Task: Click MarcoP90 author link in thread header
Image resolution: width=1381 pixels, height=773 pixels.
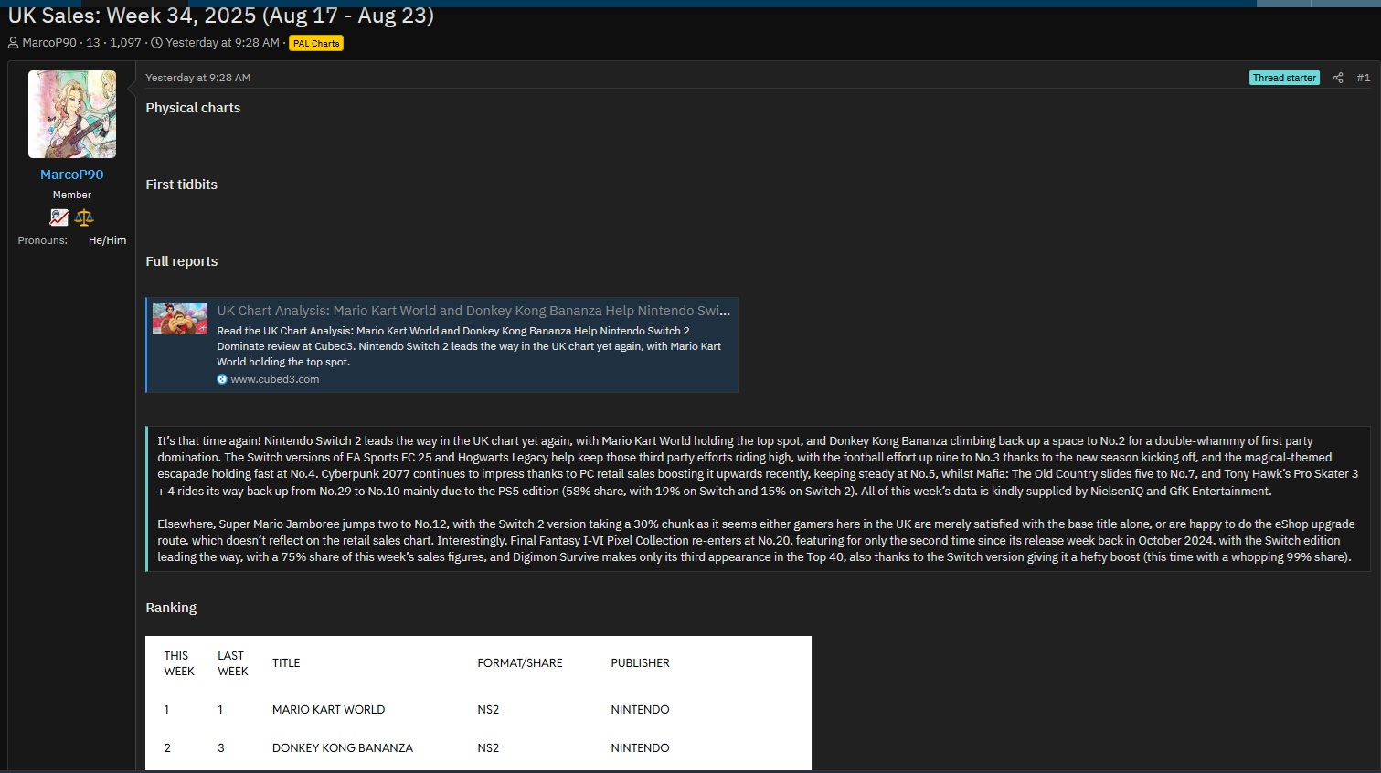Action: [49, 43]
